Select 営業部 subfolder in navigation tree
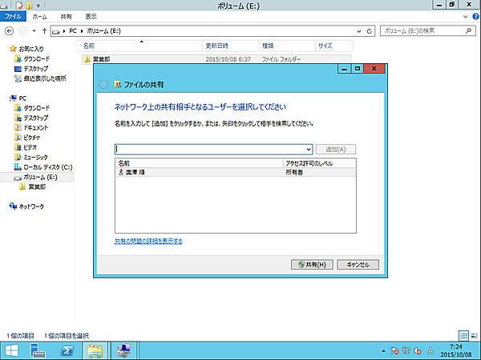Image resolution: width=481 pixels, height=360 pixels. coord(32,186)
